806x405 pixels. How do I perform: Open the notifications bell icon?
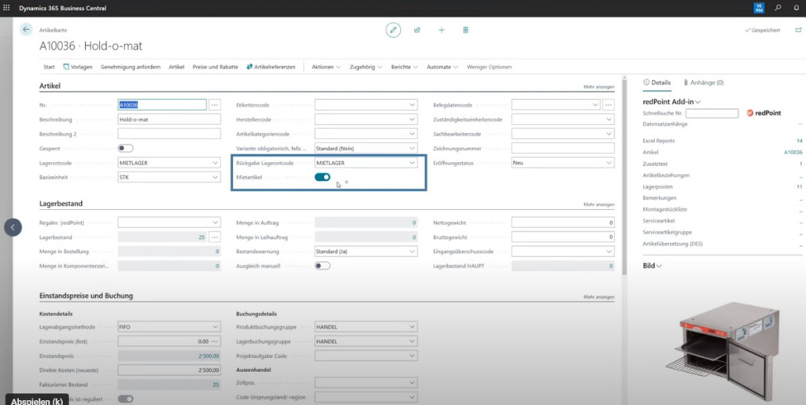coord(797,8)
